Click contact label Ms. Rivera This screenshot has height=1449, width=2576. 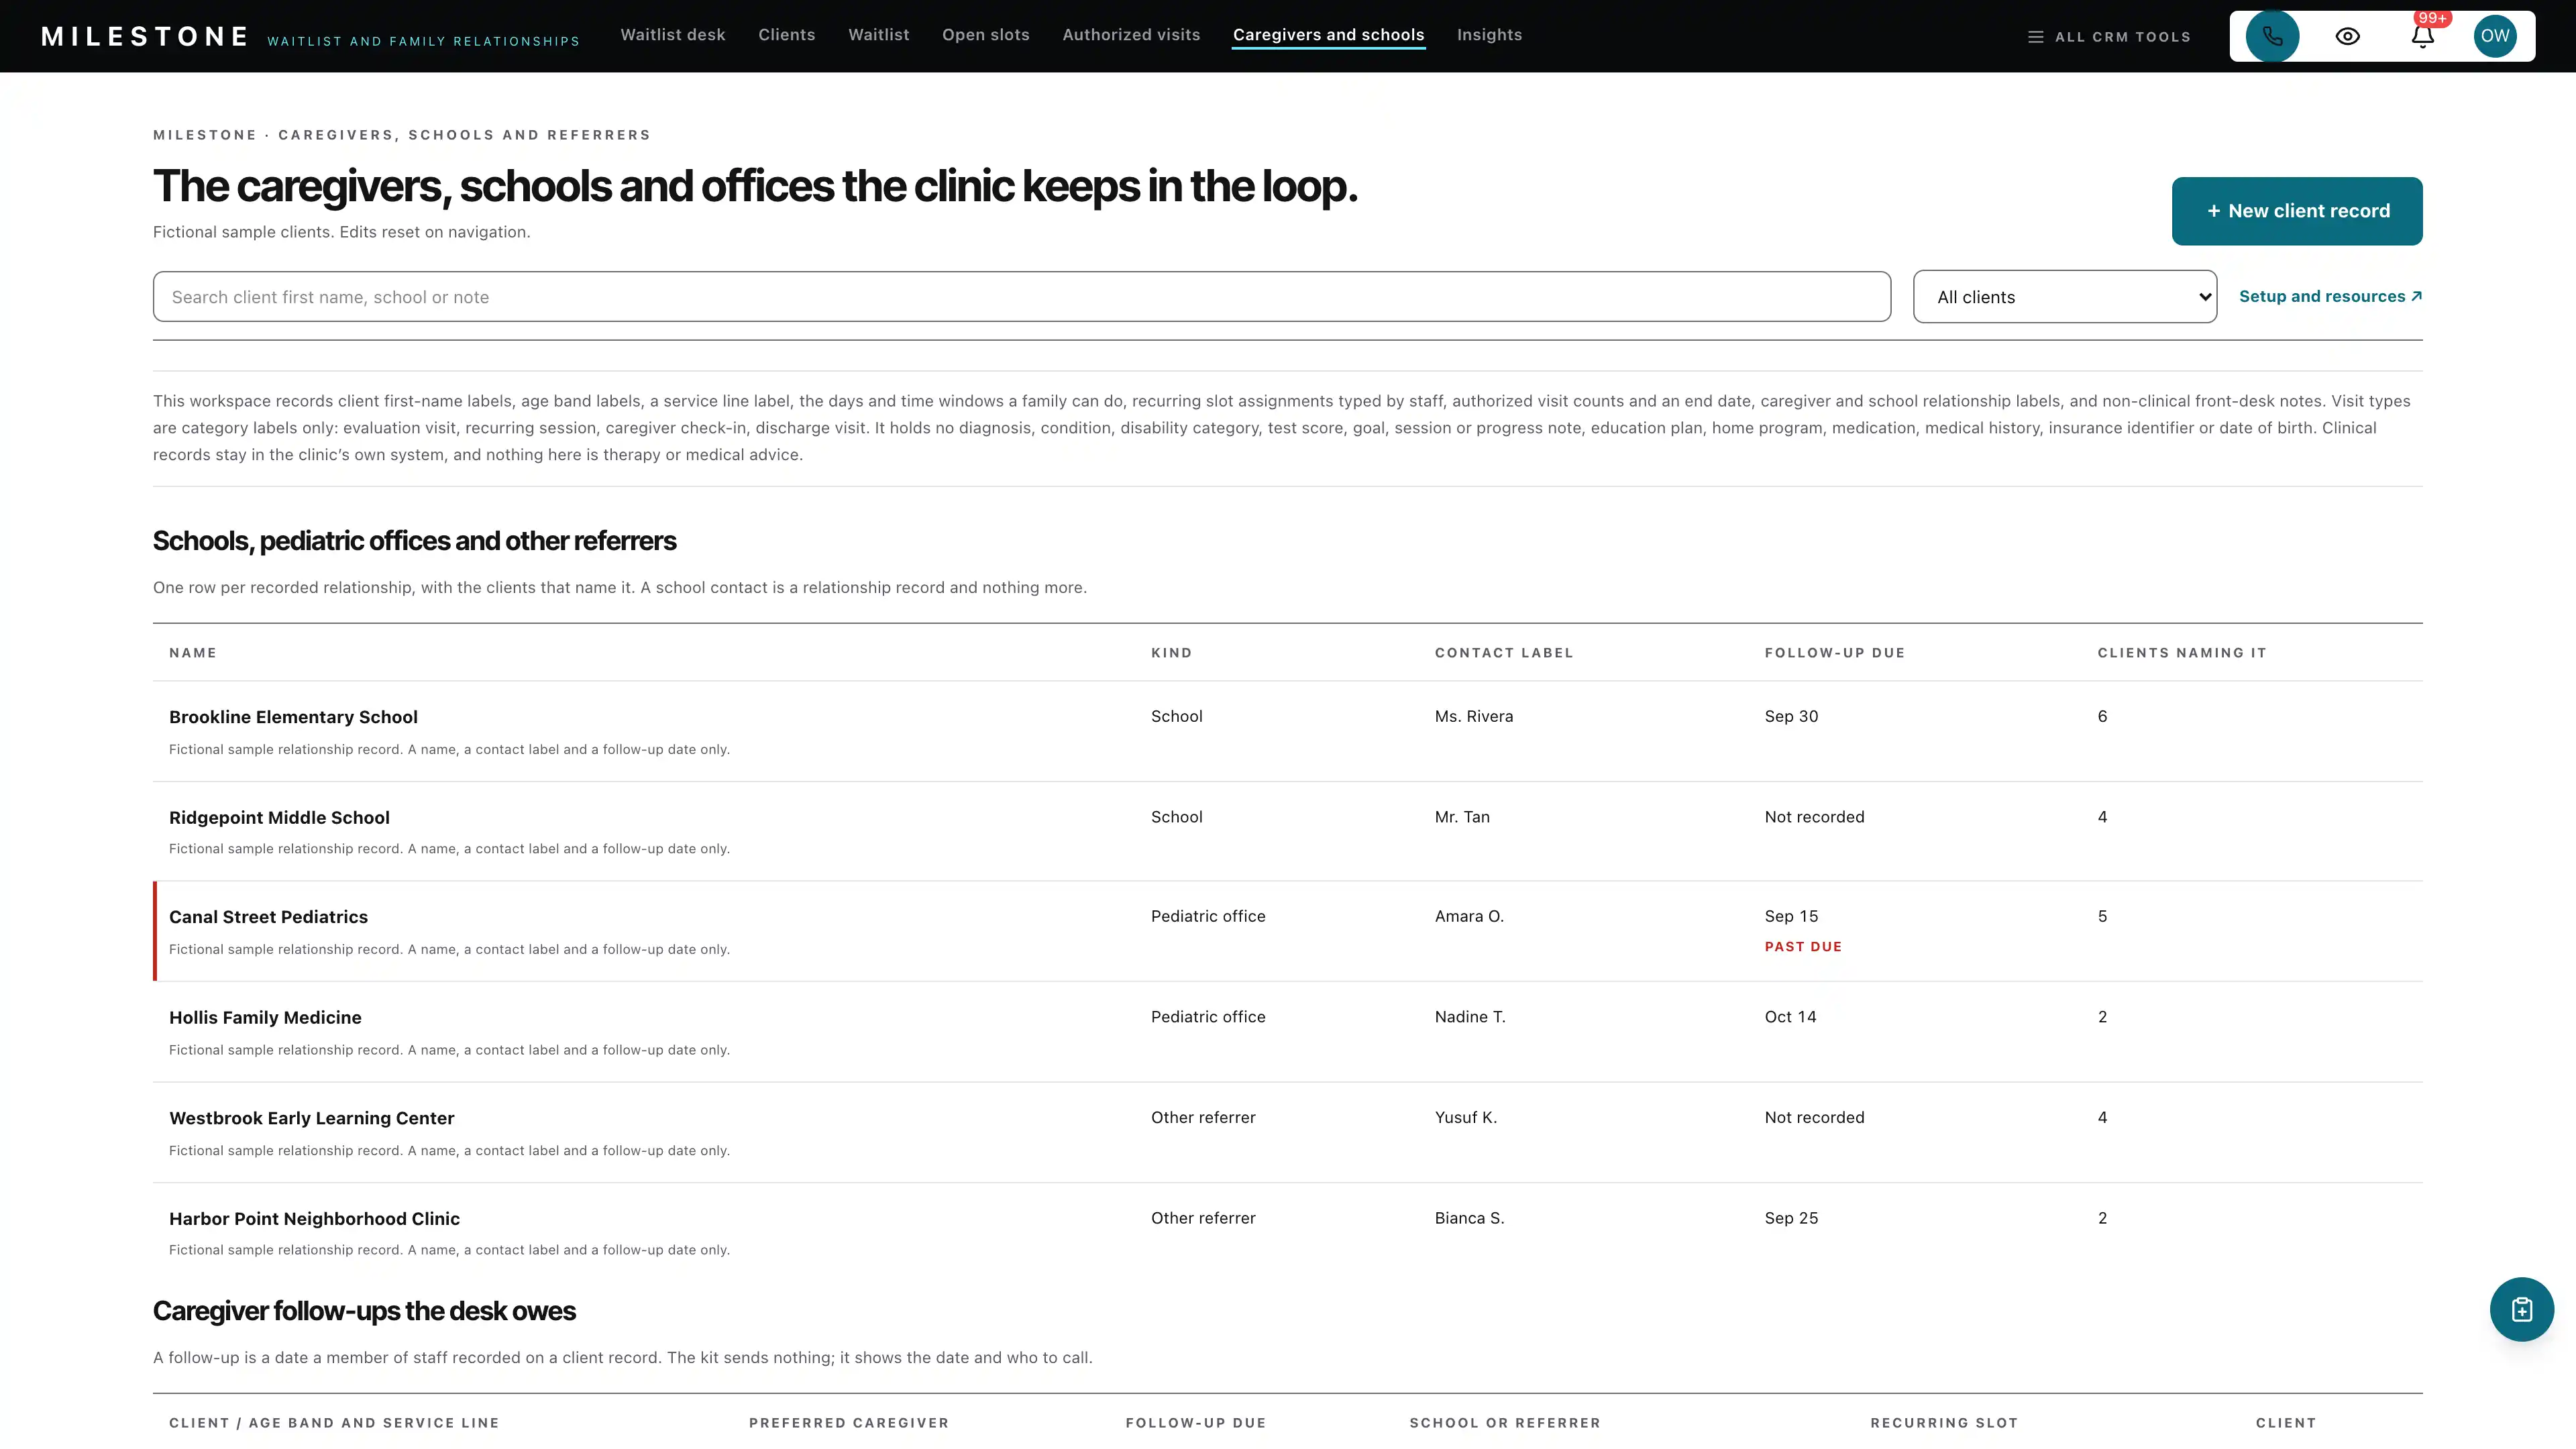coord(1473,717)
